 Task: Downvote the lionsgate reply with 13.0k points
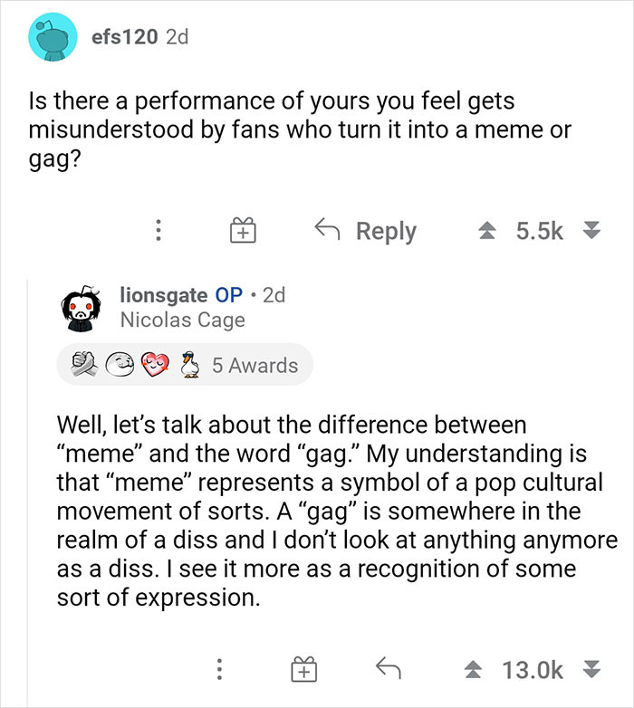point(592,670)
